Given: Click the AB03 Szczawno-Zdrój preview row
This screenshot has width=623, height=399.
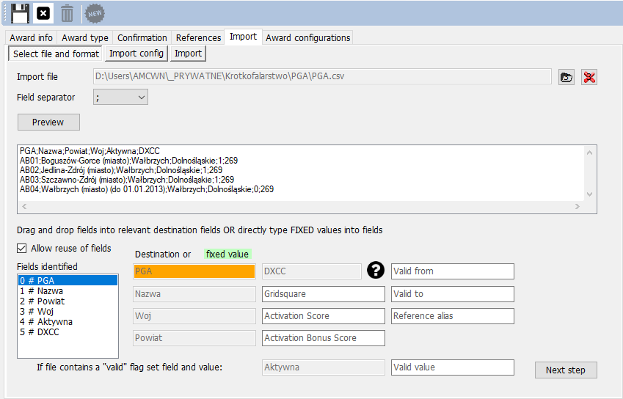Looking at the screenshot, I should tap(127, 180).
